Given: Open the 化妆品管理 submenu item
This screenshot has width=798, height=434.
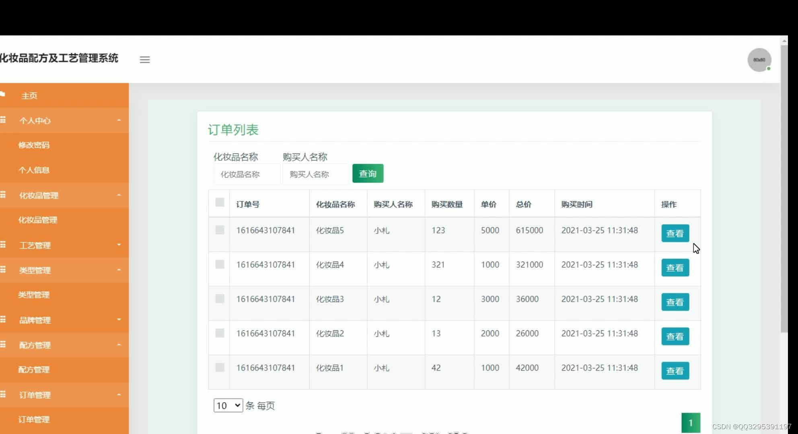Looking at the screenshot, I should click(x=38, y=220).
